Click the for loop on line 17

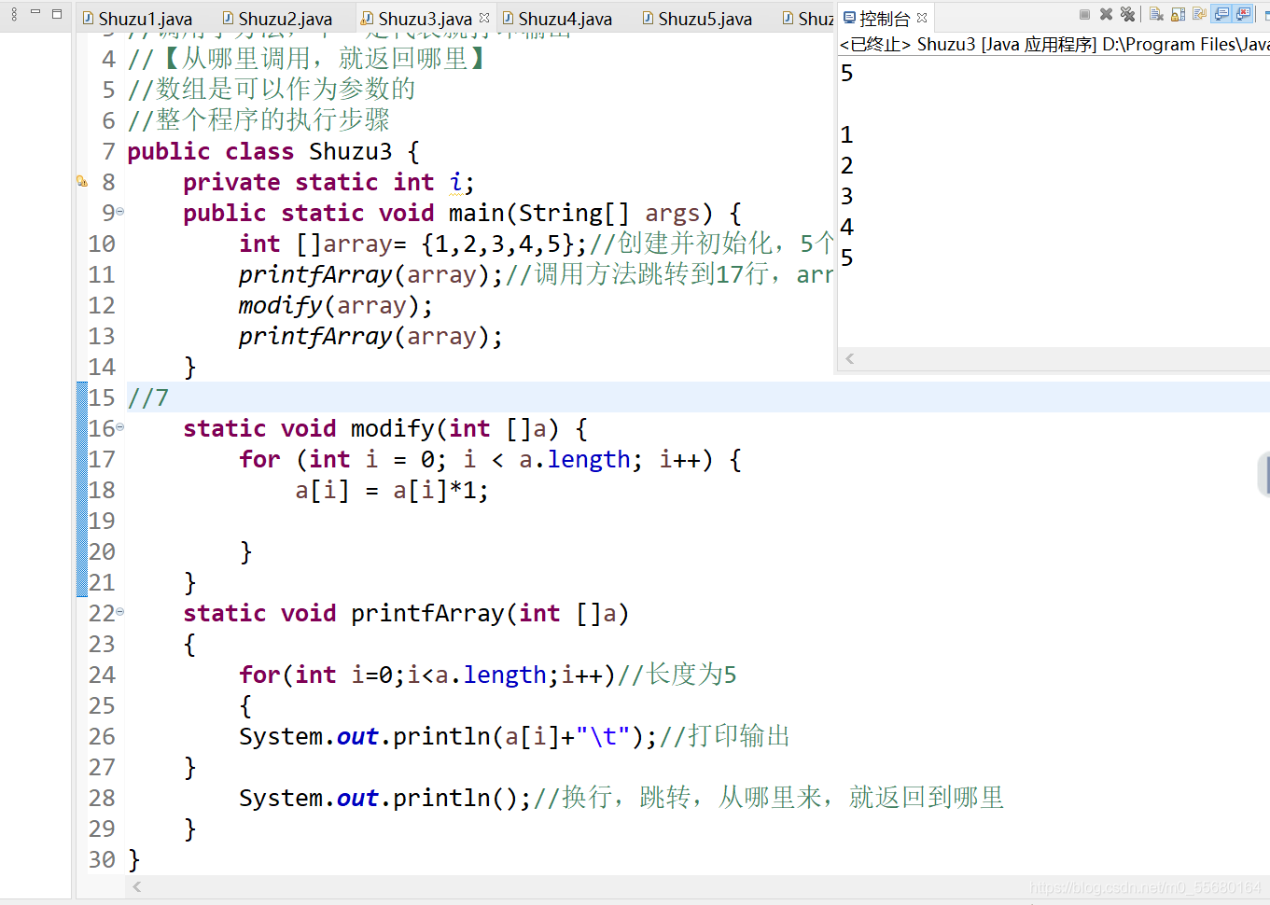490,459
